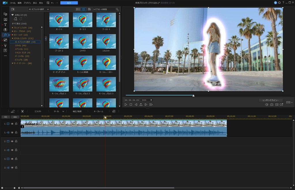295x190 pixels.
Task: Open the フィット zoom dropdown
Action: 147,100
